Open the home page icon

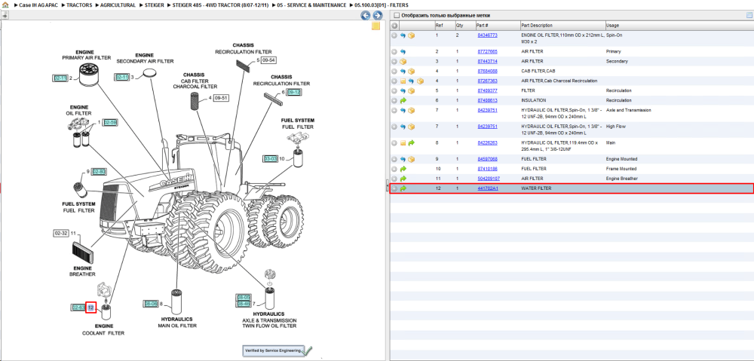click(5, 5)
